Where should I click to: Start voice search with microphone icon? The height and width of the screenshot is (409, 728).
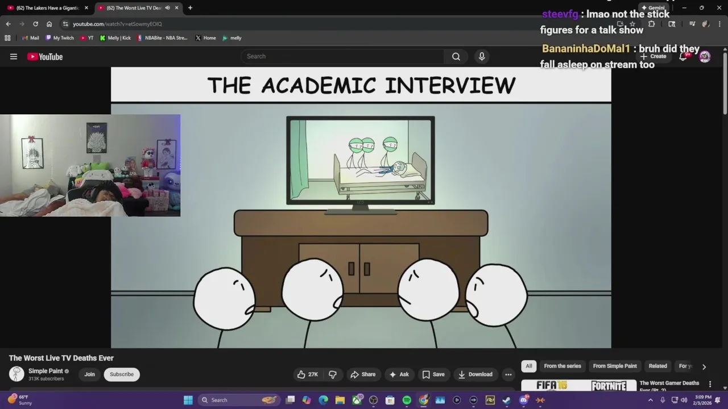point(482,56)
